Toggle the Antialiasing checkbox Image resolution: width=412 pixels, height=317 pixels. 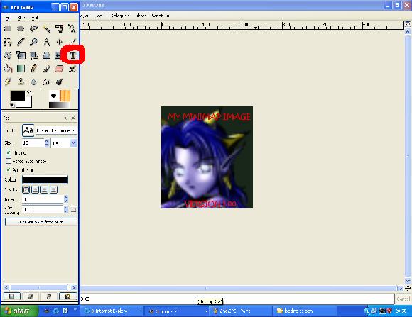point(8,169)
